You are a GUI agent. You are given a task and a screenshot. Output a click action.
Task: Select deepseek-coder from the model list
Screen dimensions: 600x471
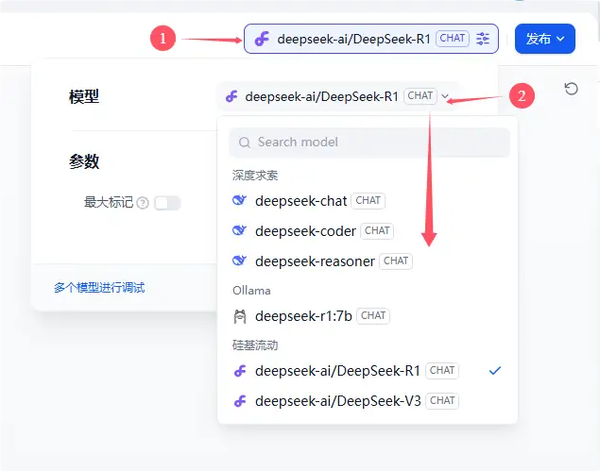(x=368, y=231)
